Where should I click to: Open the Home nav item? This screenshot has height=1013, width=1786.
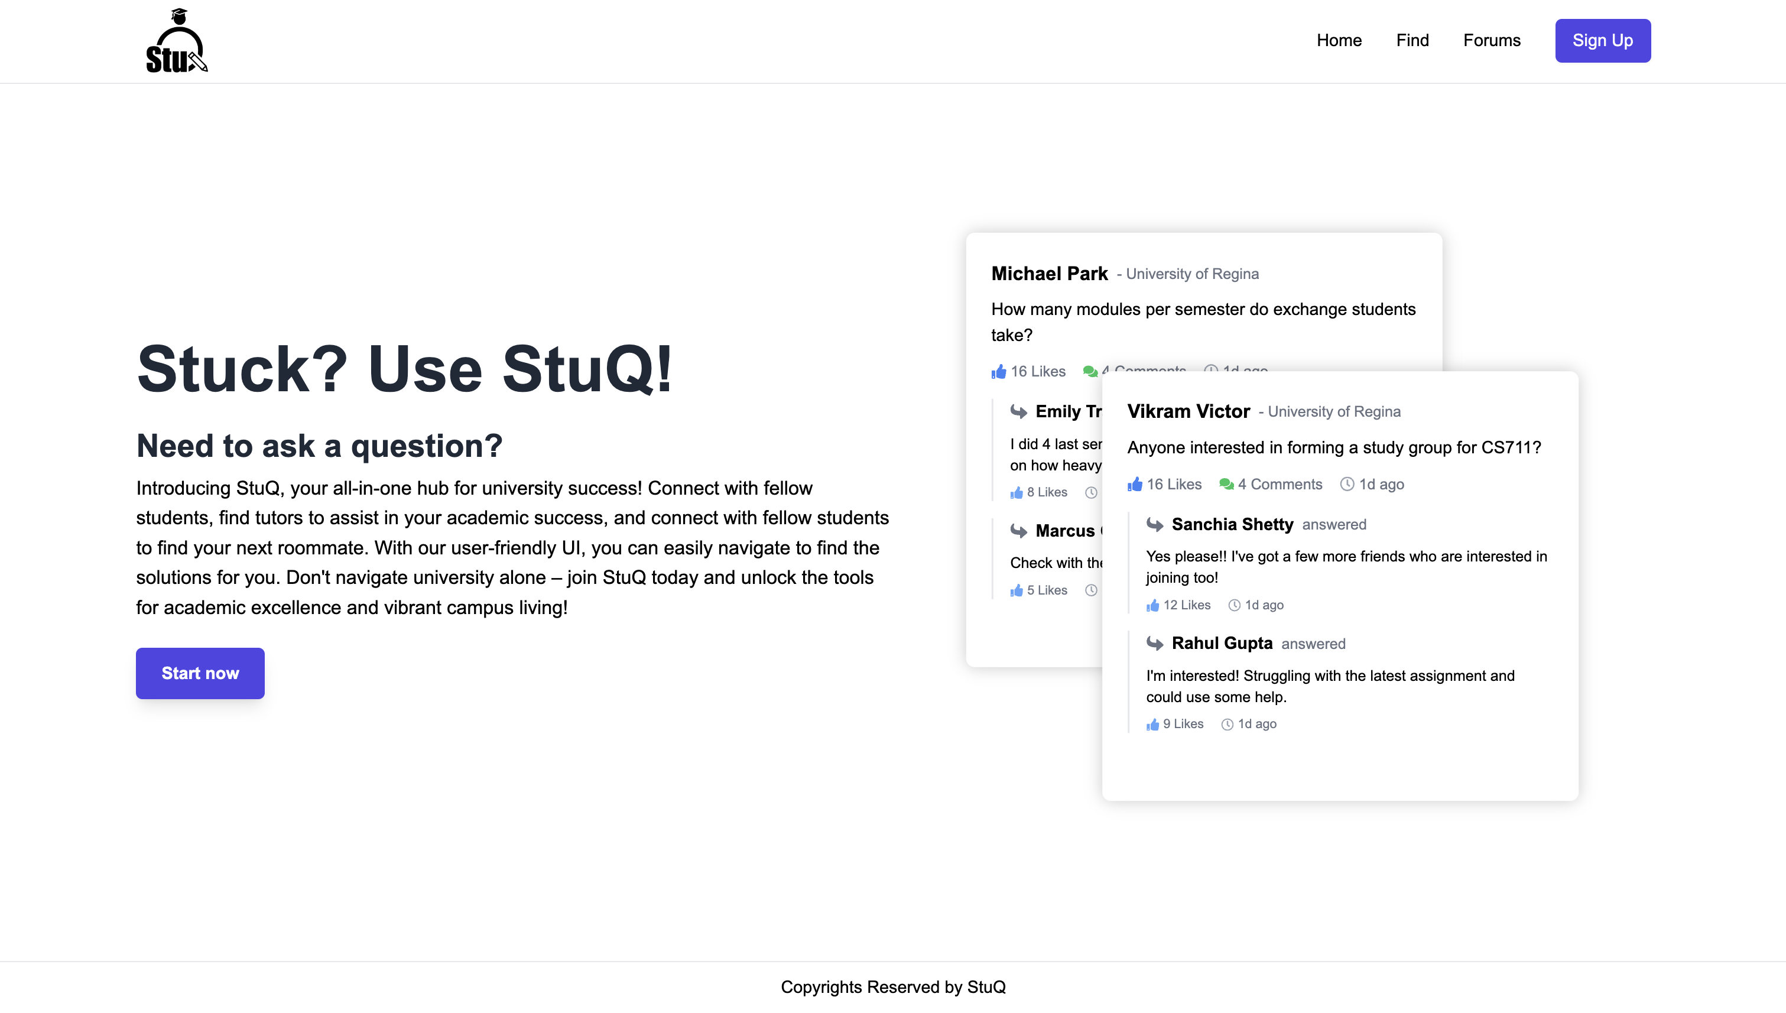point(1339,40)
